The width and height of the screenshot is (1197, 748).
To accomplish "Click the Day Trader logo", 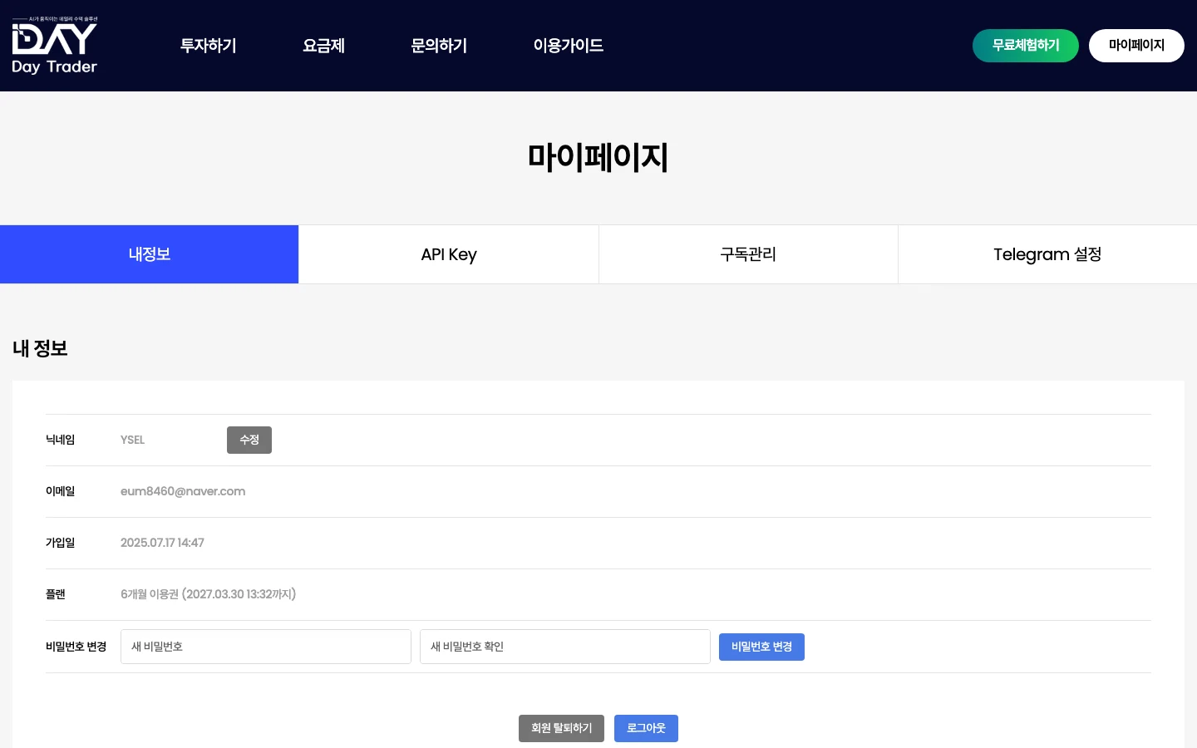I will point(55,45).
